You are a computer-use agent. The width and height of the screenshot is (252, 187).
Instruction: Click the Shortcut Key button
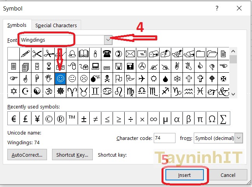[x=72, y=155]
